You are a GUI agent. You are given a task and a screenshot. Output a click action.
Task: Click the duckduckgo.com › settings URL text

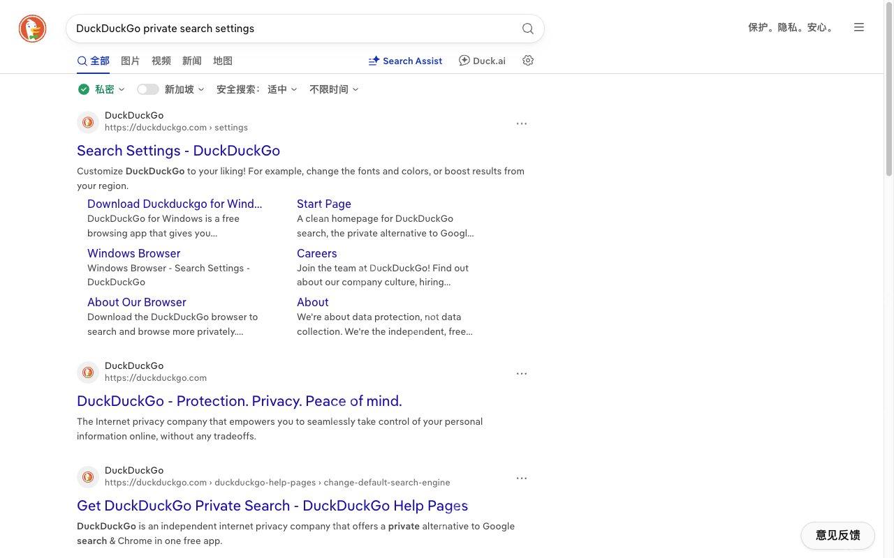(x=176, y=128)
